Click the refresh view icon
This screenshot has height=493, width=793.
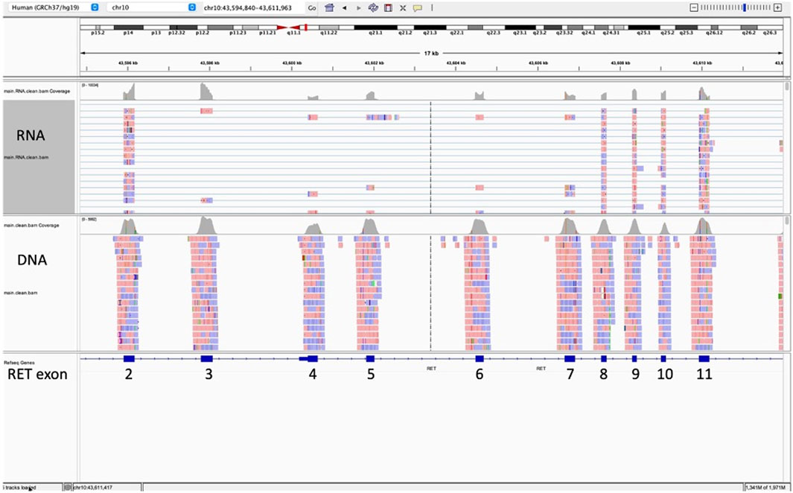click(373, 8)
